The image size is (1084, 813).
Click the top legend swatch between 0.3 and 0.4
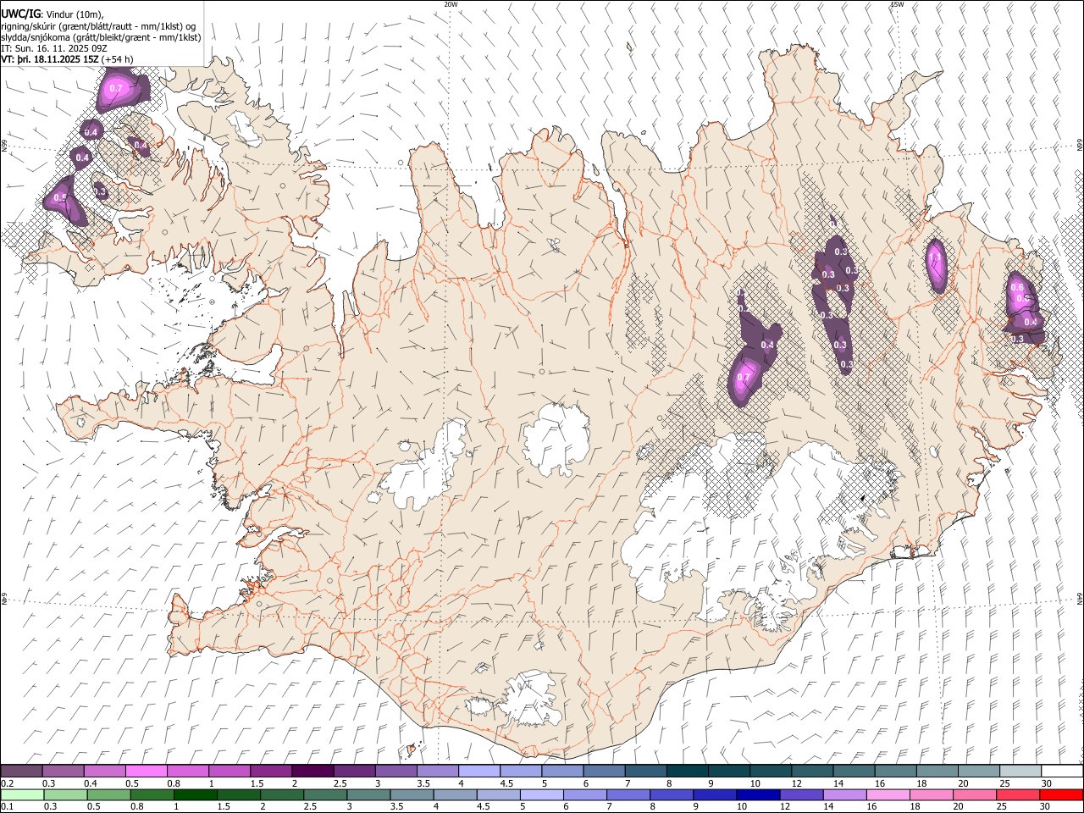click(x=64, y=772)
